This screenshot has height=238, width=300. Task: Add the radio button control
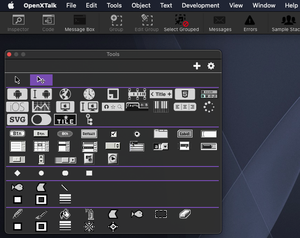point(137,134)
